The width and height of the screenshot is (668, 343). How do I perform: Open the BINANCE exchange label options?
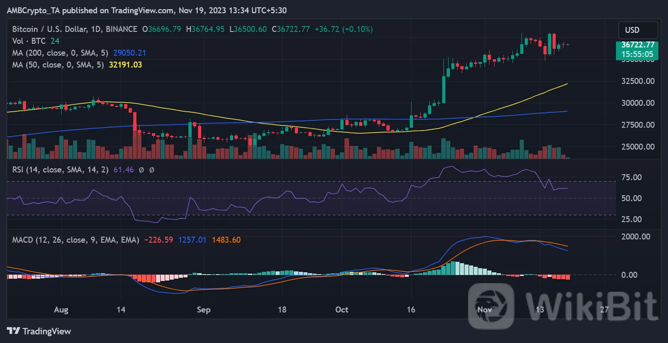pos(120,29)
